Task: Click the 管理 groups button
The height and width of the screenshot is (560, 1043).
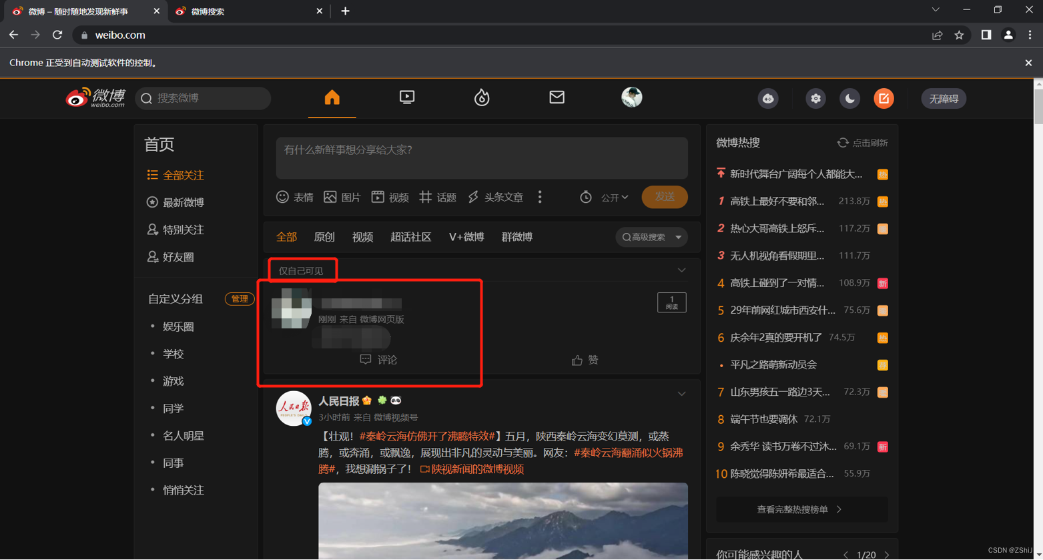Action: (240, 299)
